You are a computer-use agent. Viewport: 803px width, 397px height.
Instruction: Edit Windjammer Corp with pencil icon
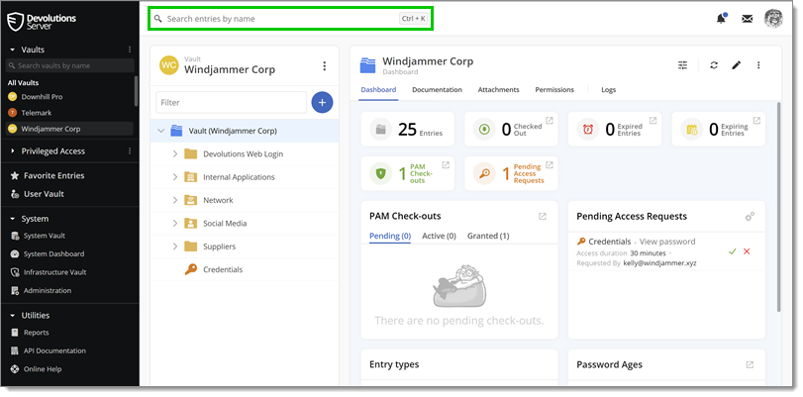736,65
